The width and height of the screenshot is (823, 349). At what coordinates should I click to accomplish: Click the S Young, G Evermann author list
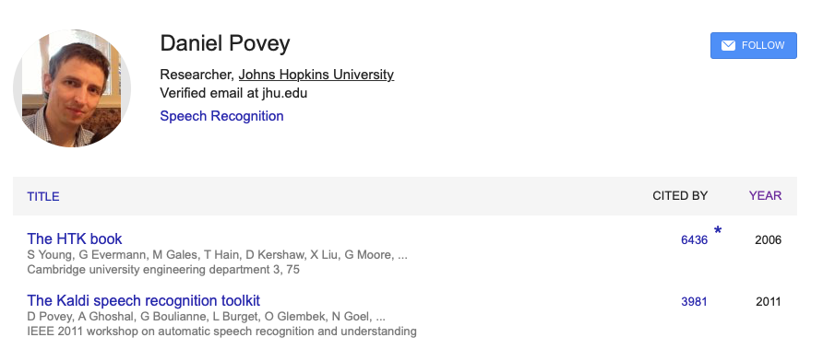218,255
